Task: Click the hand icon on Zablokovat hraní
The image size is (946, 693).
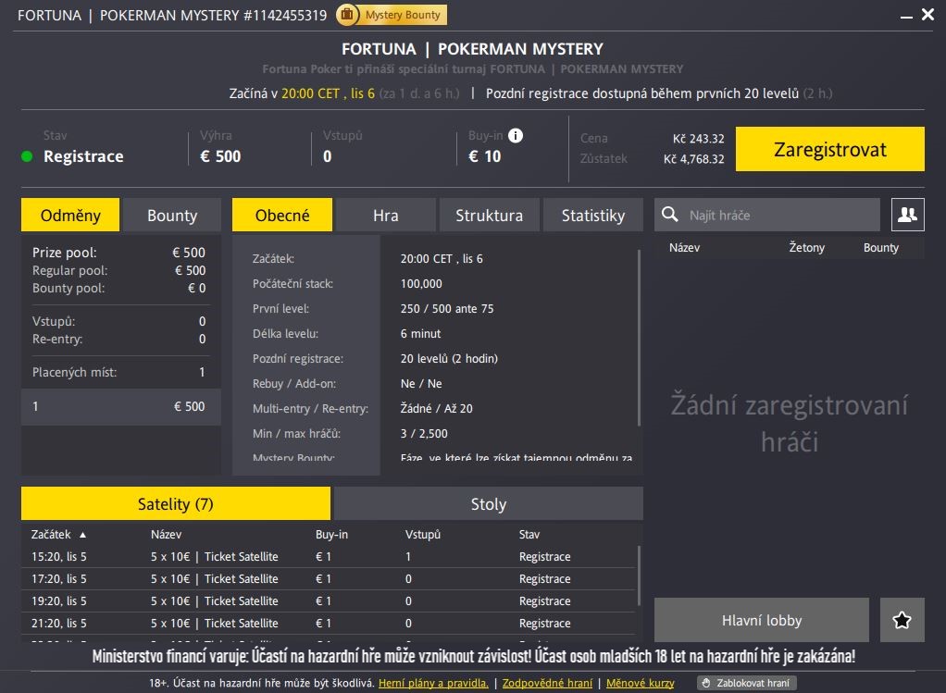Action: (x=705, y=684)
